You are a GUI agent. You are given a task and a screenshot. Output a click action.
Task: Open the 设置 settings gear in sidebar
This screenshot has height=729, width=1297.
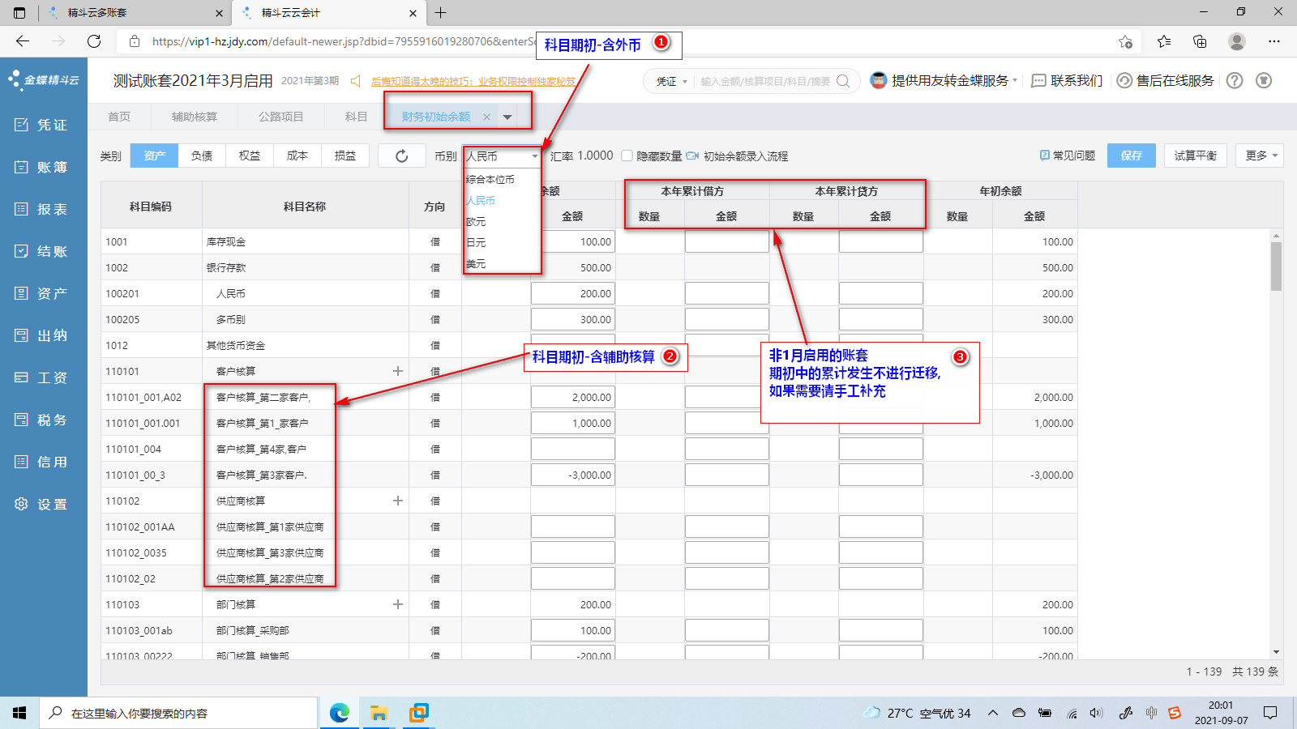[22, 504]
